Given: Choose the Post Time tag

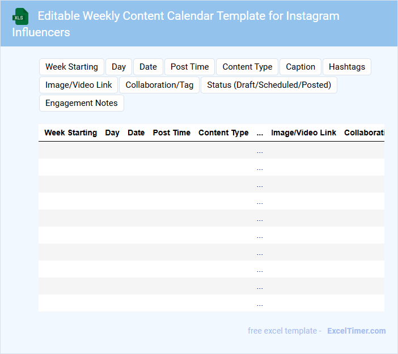Looking at the screenshot, I should [189, 67].
